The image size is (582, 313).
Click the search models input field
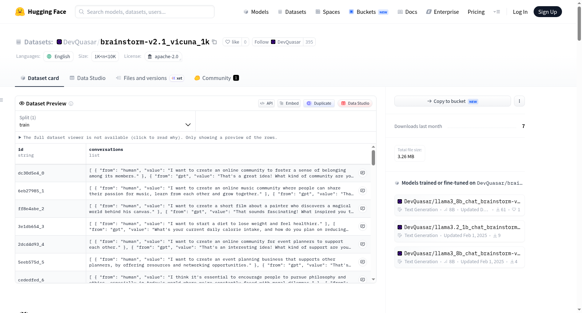pyautogui.click(x=145, y=12)
